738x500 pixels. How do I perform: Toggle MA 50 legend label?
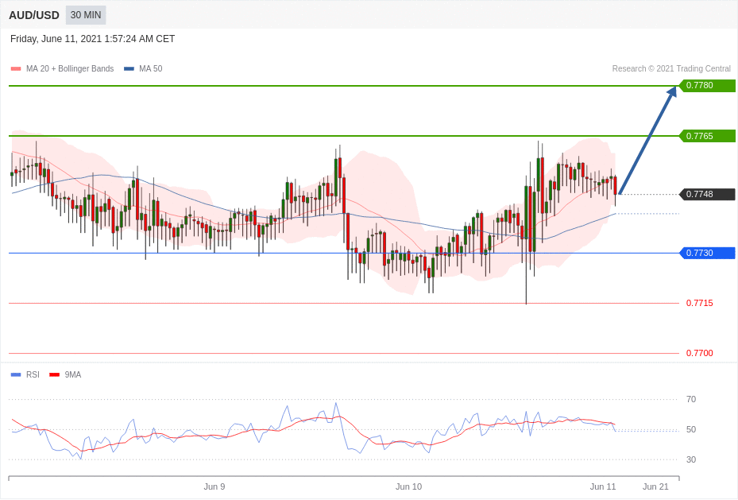pyautogui.click(x=150, y=69)
